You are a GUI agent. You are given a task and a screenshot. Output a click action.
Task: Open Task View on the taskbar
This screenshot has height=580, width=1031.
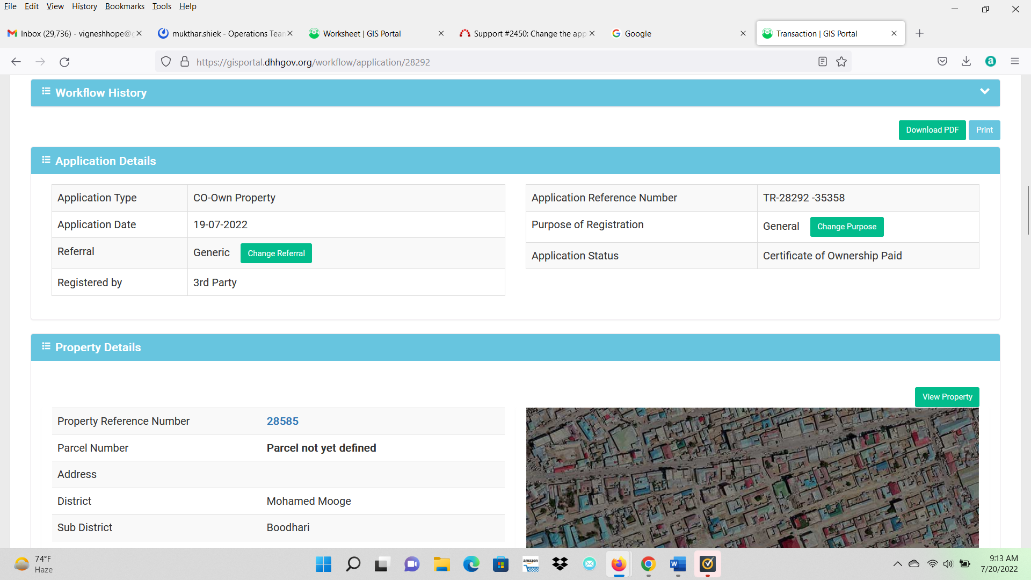381,564
